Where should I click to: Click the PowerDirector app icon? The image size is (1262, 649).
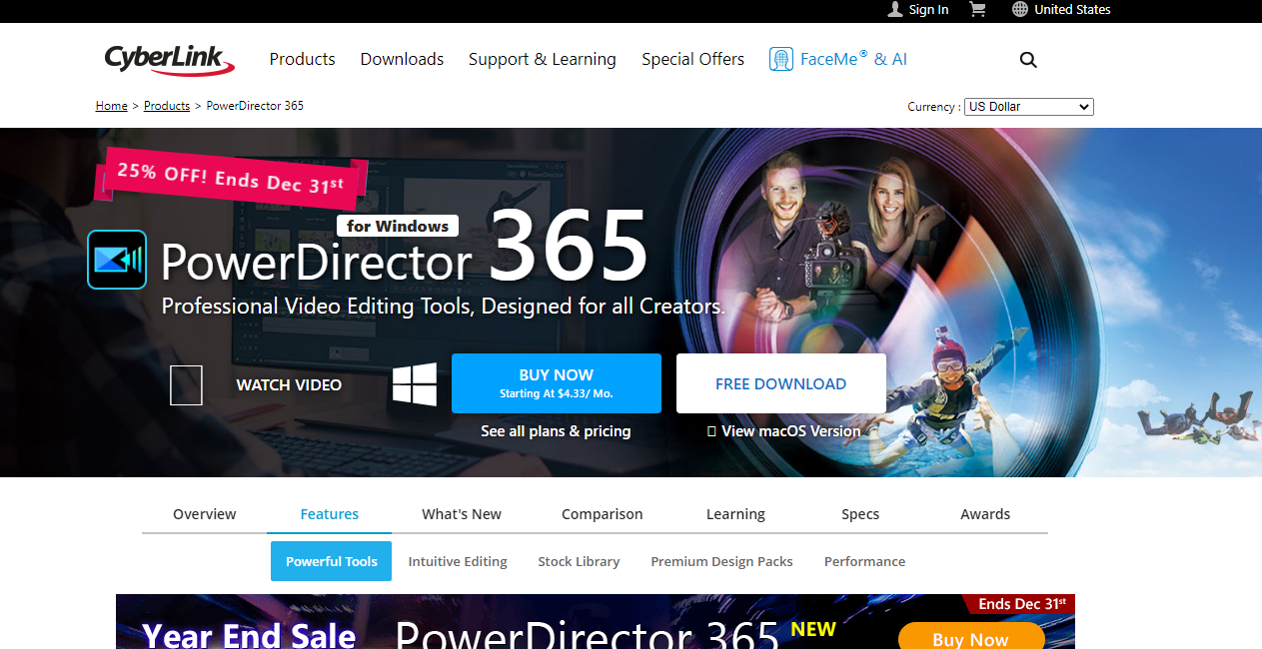(x=117, y=260)
